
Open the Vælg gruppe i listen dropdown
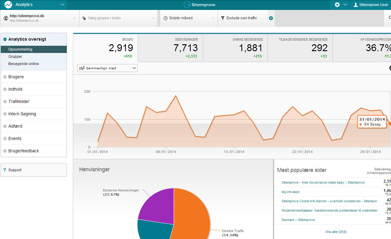click(118, 18)
